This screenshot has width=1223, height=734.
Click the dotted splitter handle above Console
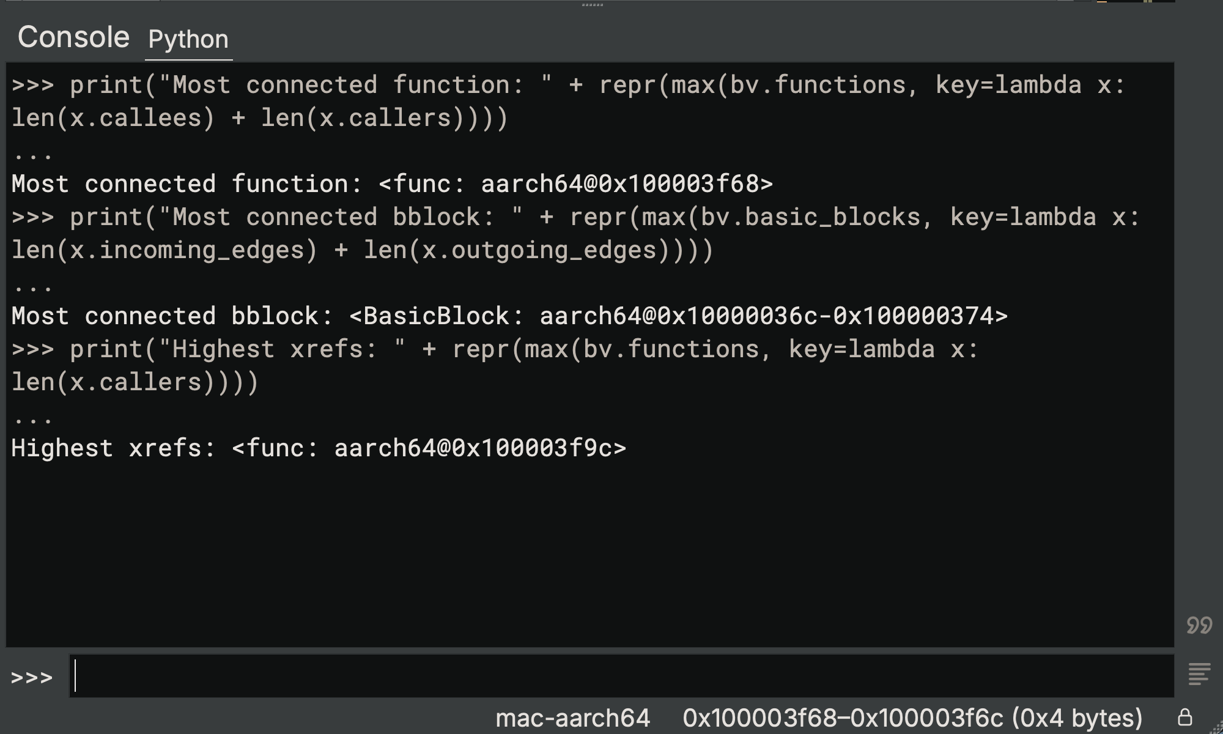592,5
